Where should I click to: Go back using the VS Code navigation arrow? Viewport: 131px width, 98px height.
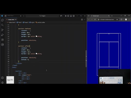point(21,16)
